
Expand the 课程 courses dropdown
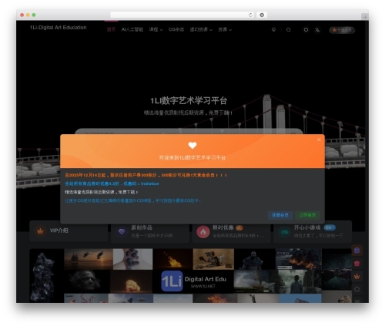(156, 29)
